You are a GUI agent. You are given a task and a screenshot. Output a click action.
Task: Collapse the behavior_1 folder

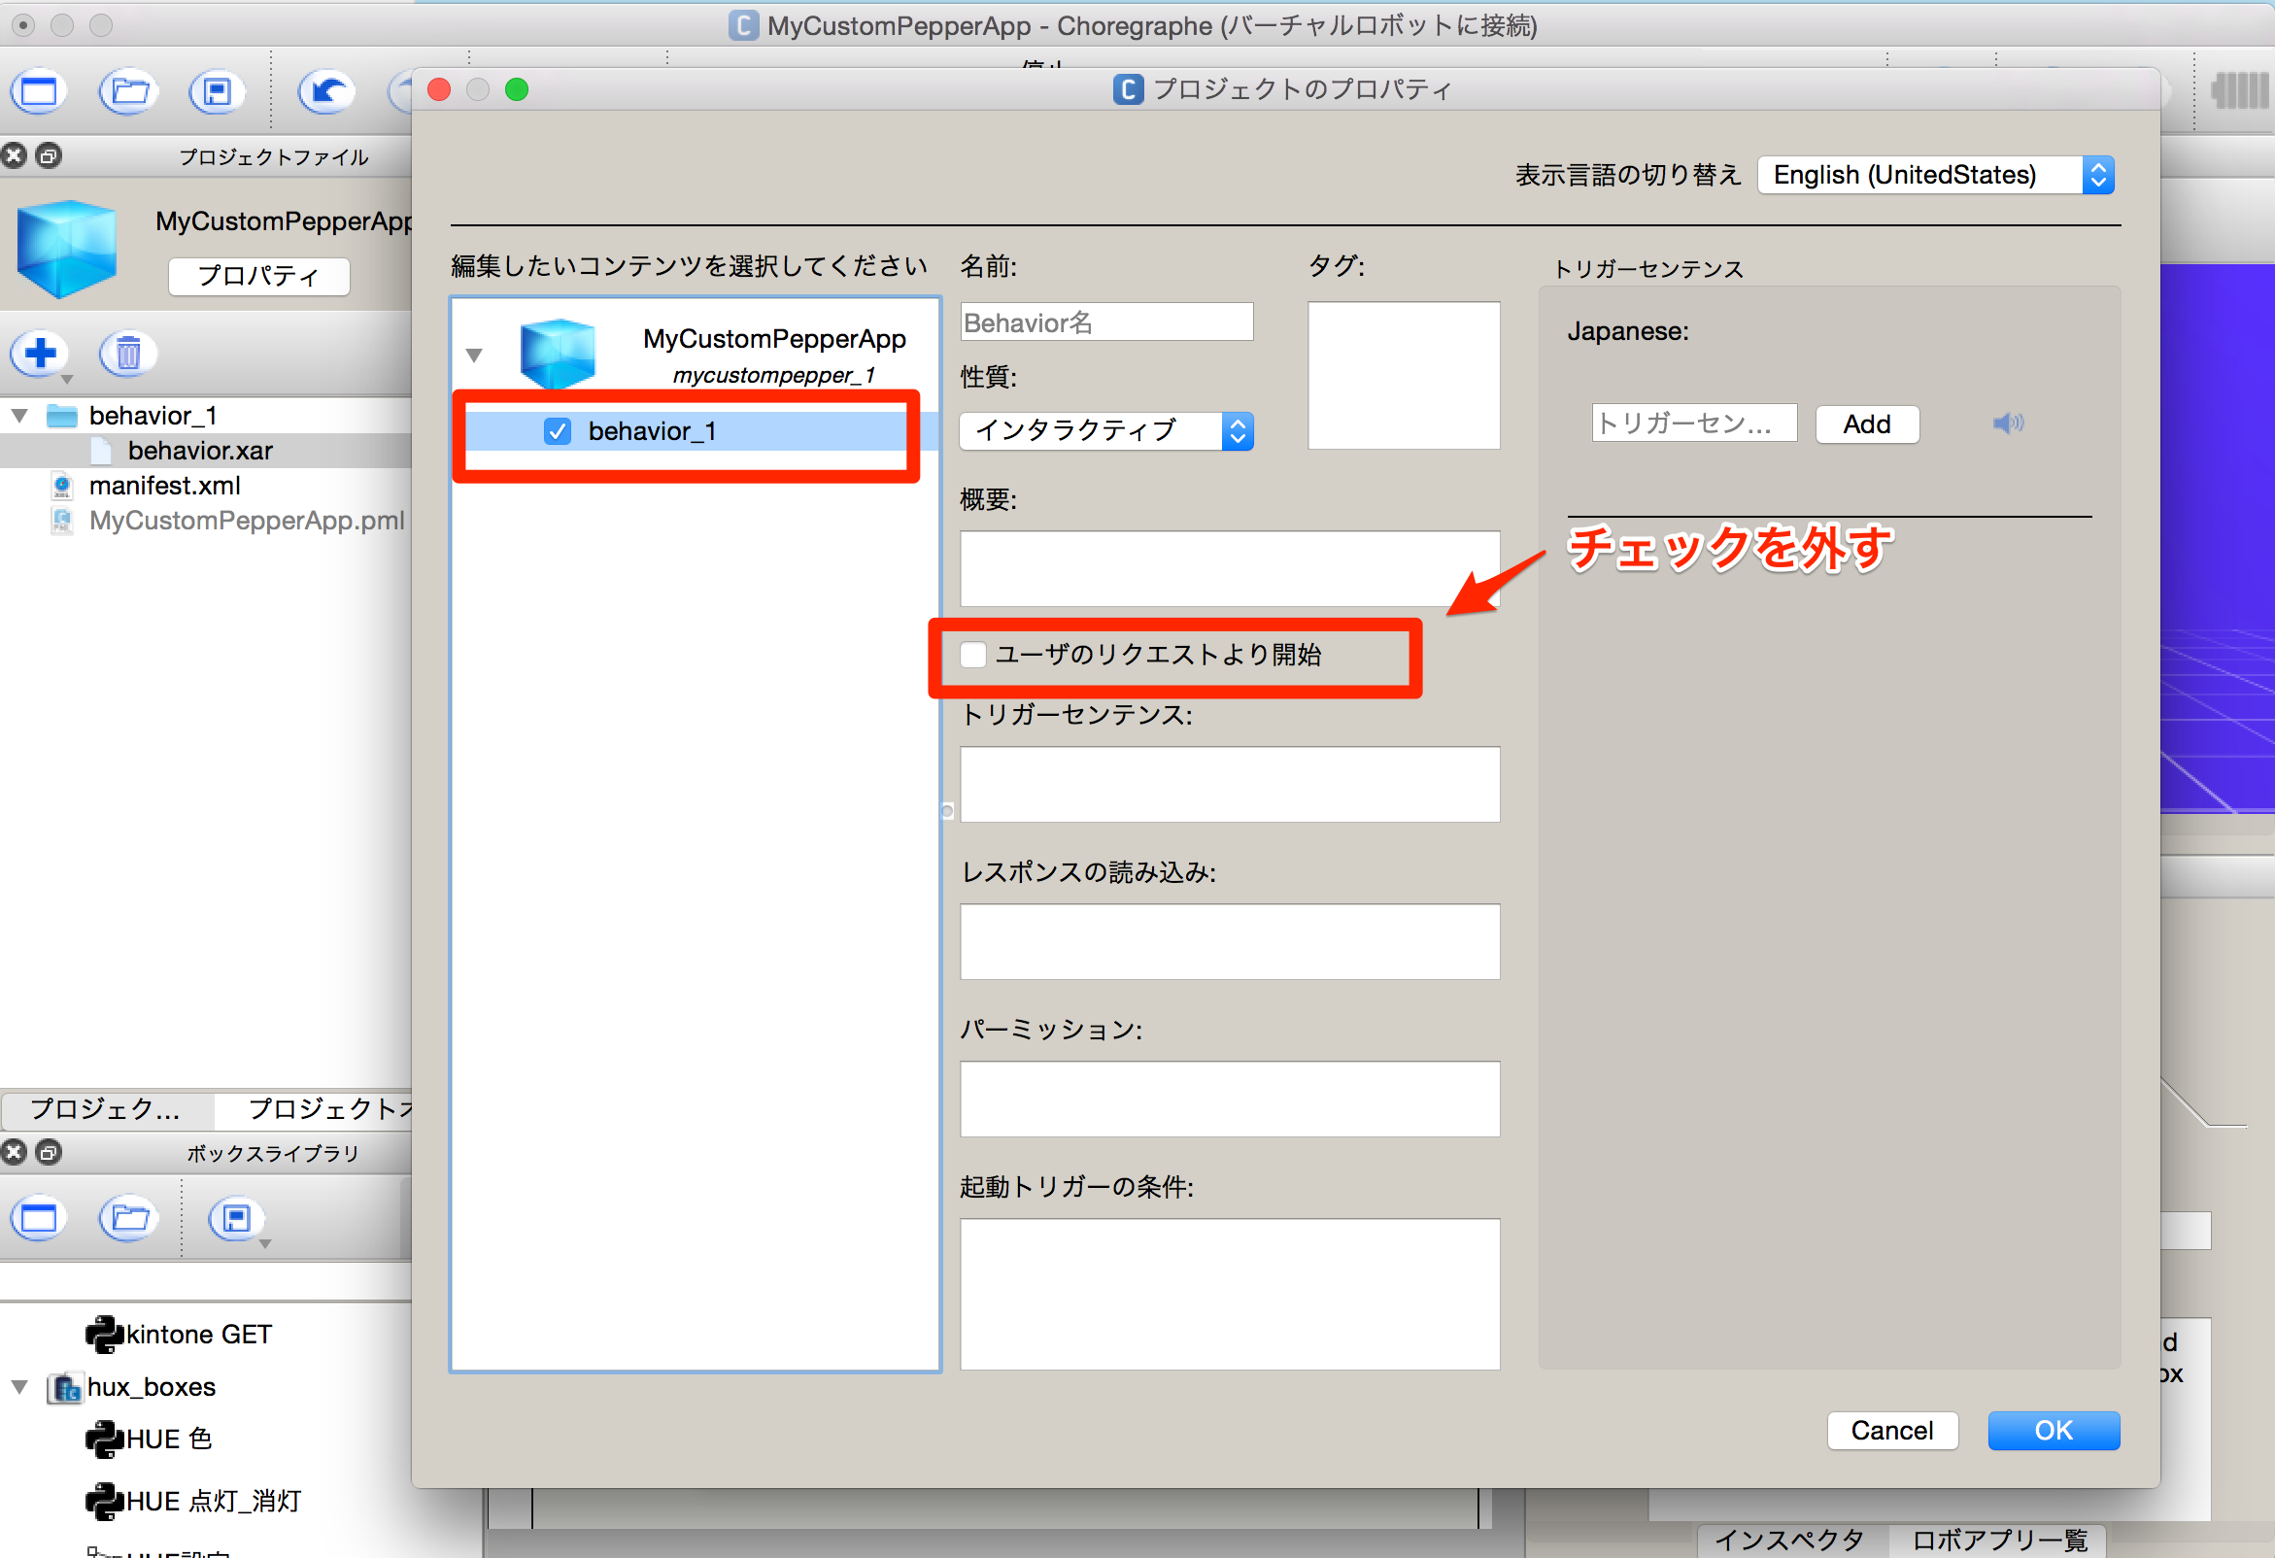(19, 416)
